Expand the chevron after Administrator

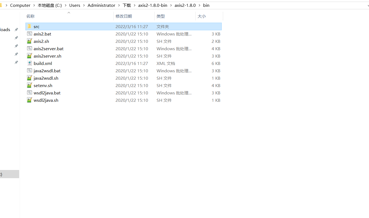point(119,5)
